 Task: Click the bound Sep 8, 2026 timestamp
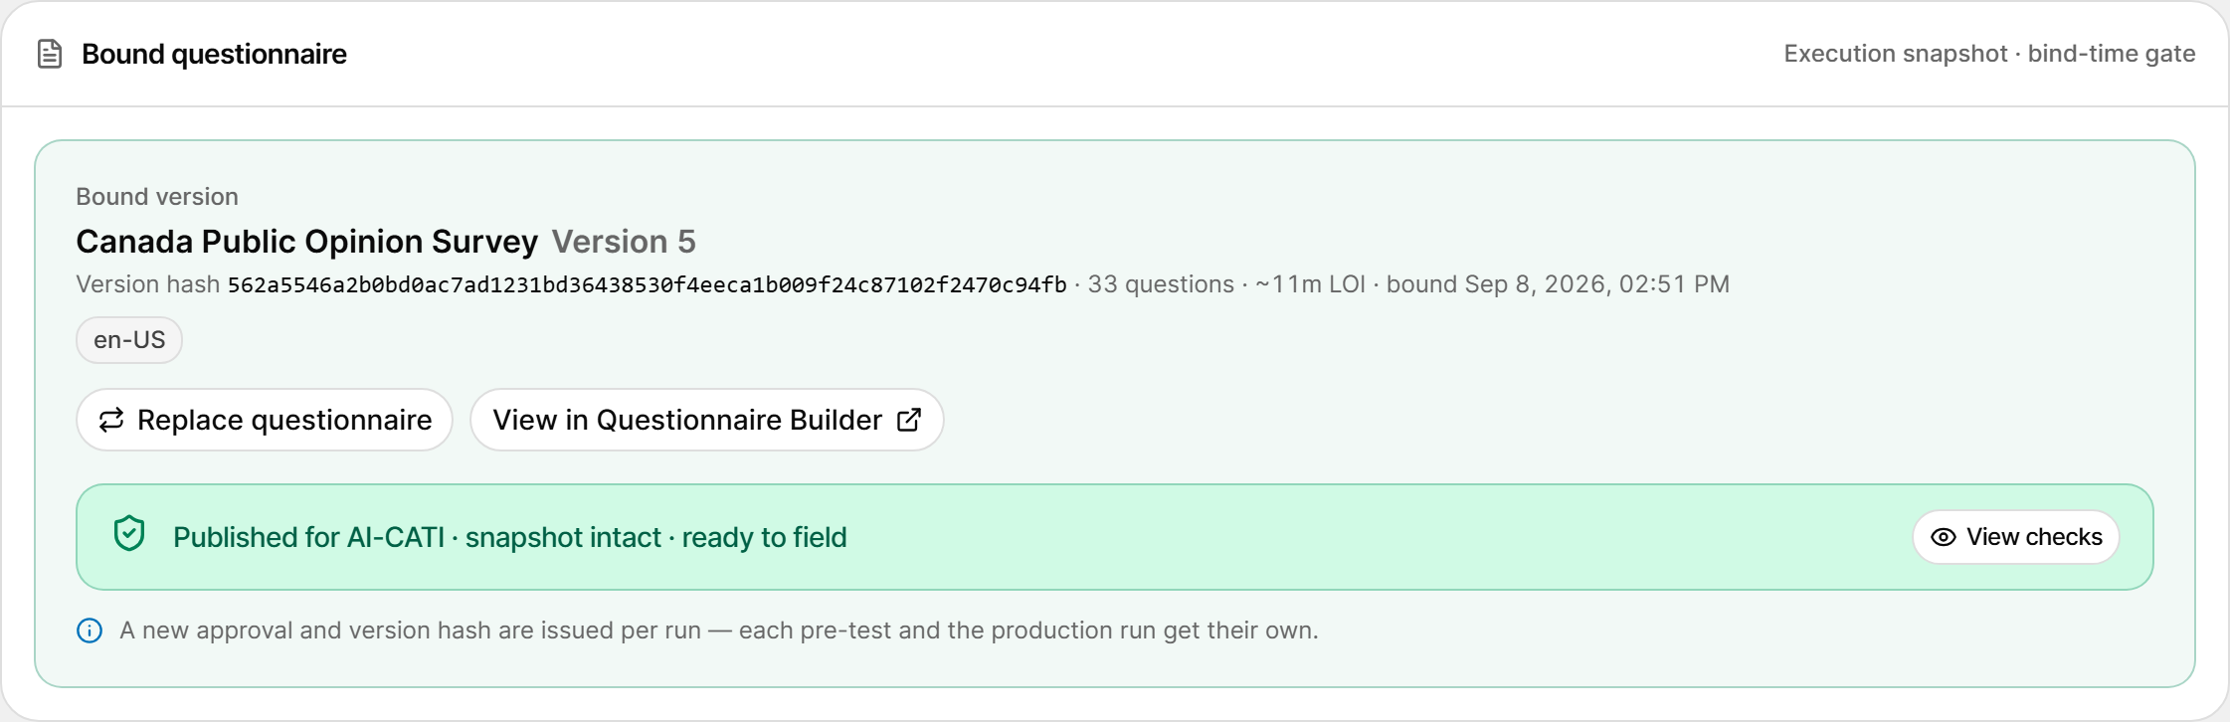[1558, 284]
